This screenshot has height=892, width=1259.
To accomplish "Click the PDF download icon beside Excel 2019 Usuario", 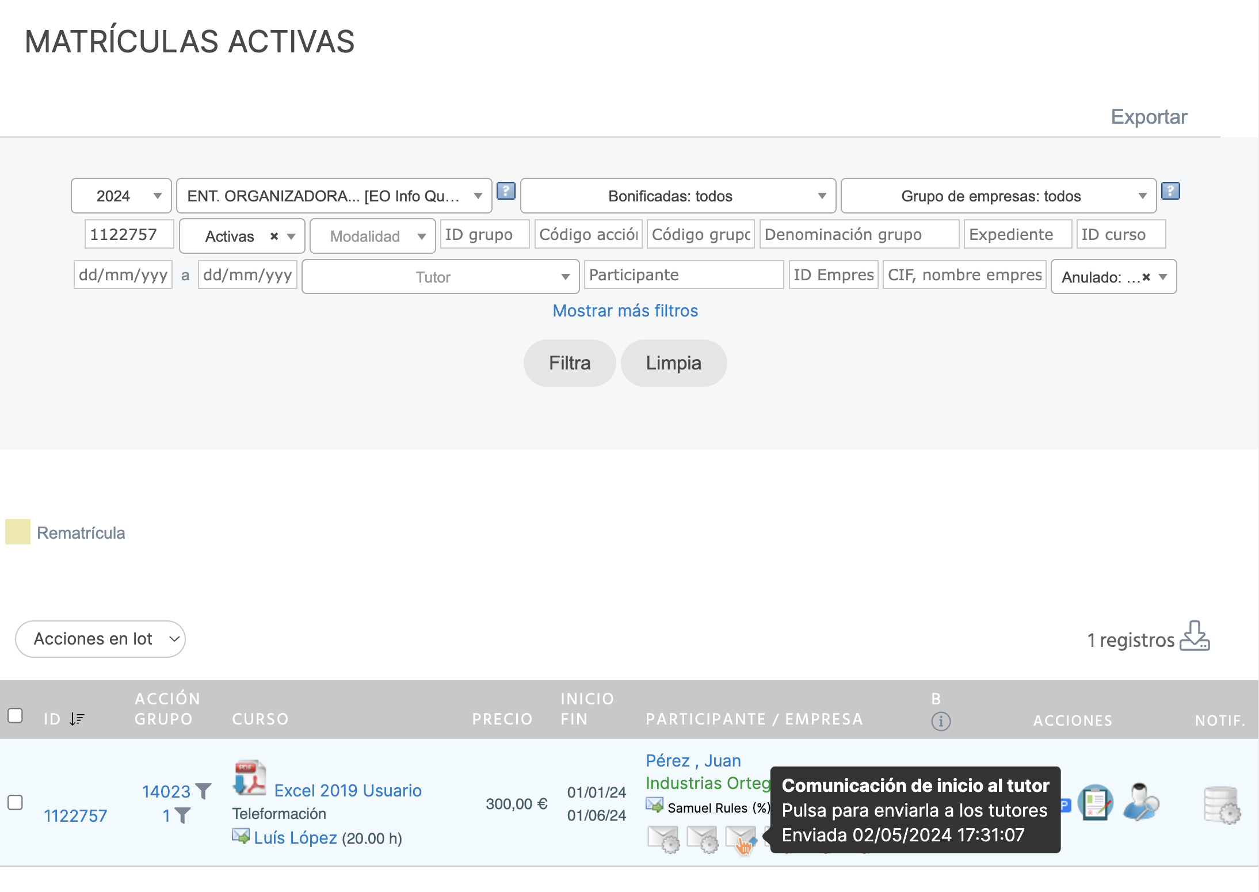I will click(249, 777).
